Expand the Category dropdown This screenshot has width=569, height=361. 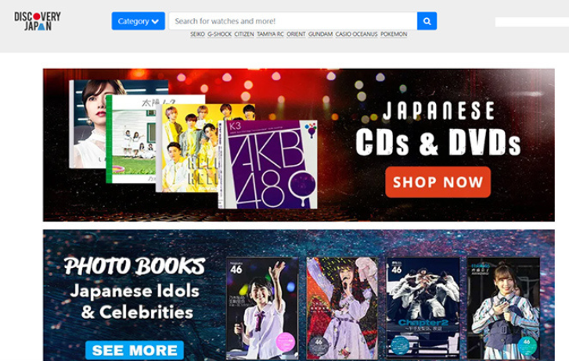pyautogui.click(x=139, y=21)
